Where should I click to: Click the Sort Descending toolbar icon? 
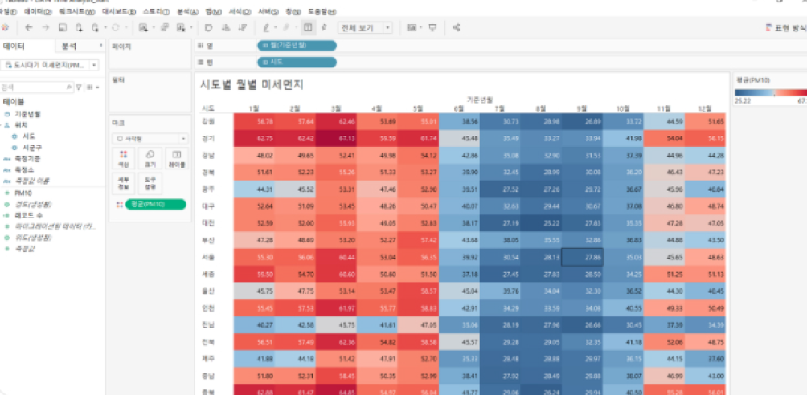[242, 28]
